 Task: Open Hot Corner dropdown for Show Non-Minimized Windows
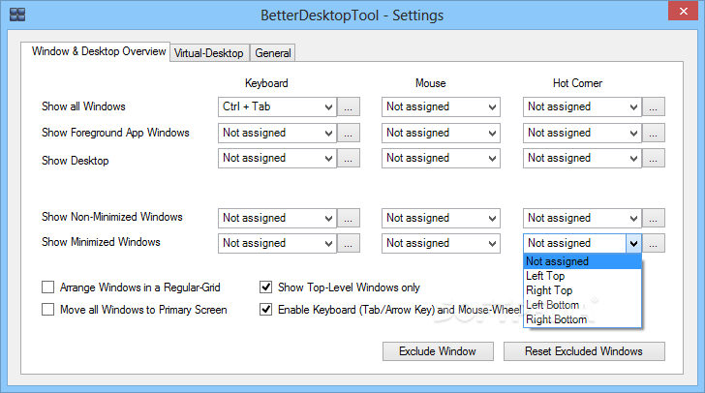582,218
